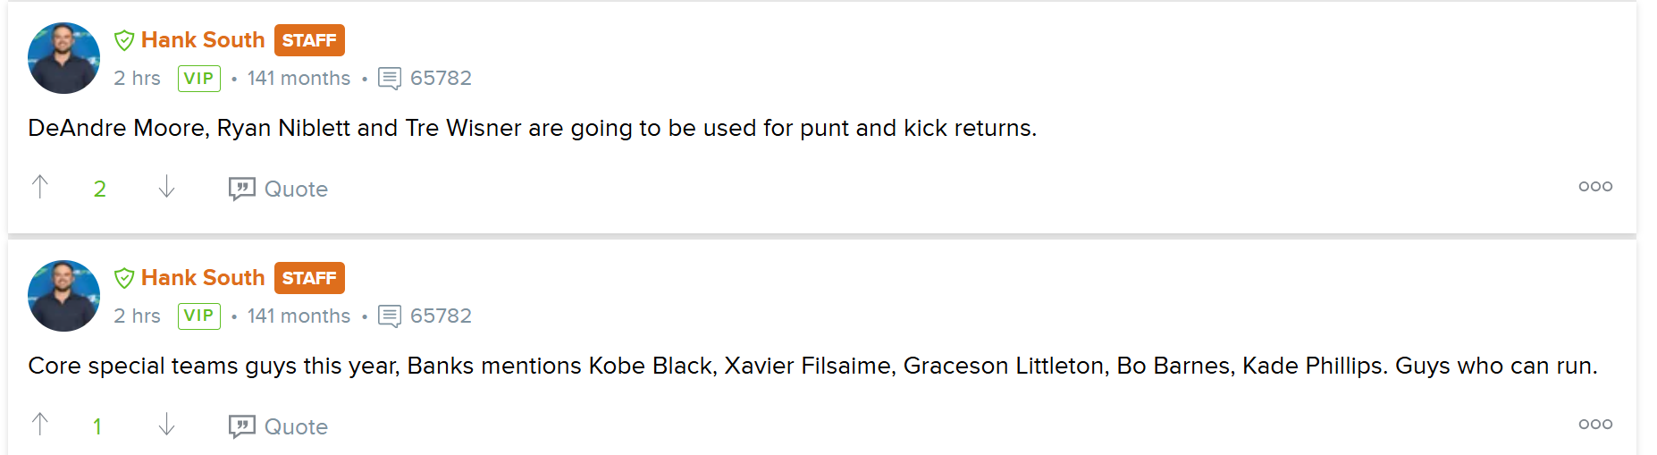Upvote the core special teams post
Image resolution: width=1657 pixels, height=455 pixels.
point(40,425)
